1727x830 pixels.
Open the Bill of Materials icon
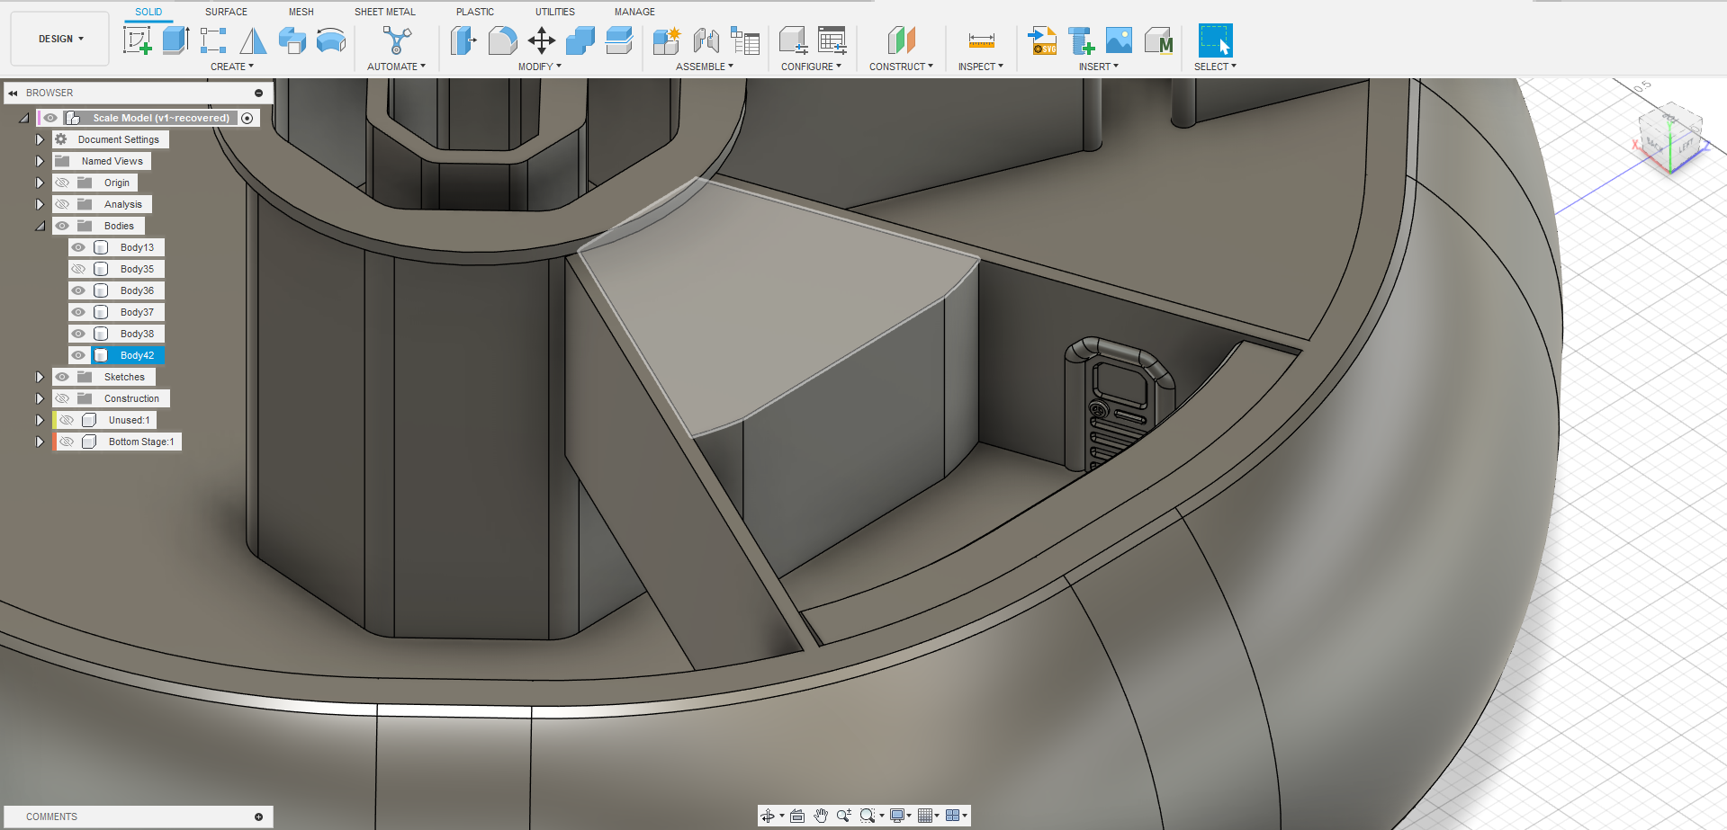745,40
